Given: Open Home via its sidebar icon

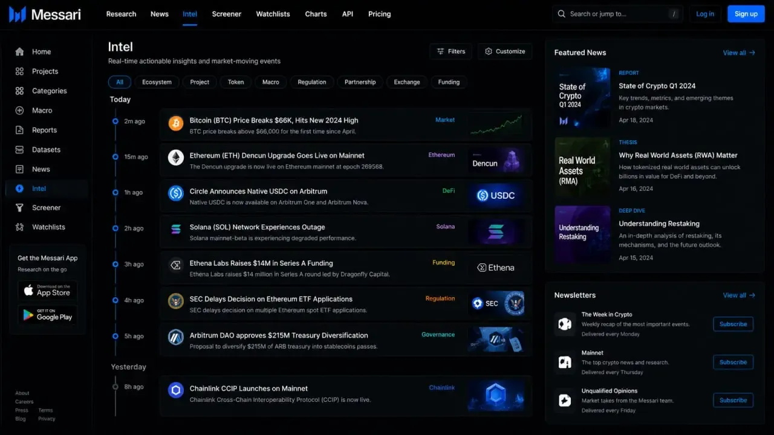Looking at the screenshot, I should point(20,52).
